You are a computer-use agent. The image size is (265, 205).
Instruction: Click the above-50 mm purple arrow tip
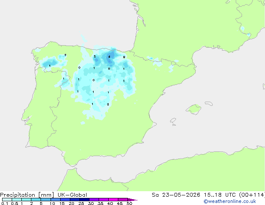(132, 200)
